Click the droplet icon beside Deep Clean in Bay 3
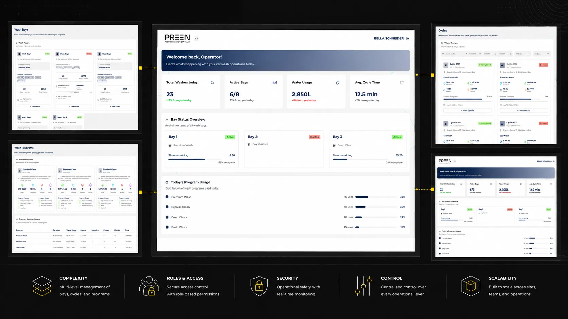The width and height of the screenshot is (568, 319). 334,145
